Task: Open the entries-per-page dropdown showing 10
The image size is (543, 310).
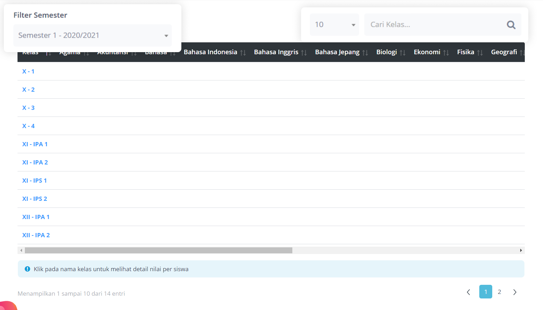Action: tap(334, 24)
